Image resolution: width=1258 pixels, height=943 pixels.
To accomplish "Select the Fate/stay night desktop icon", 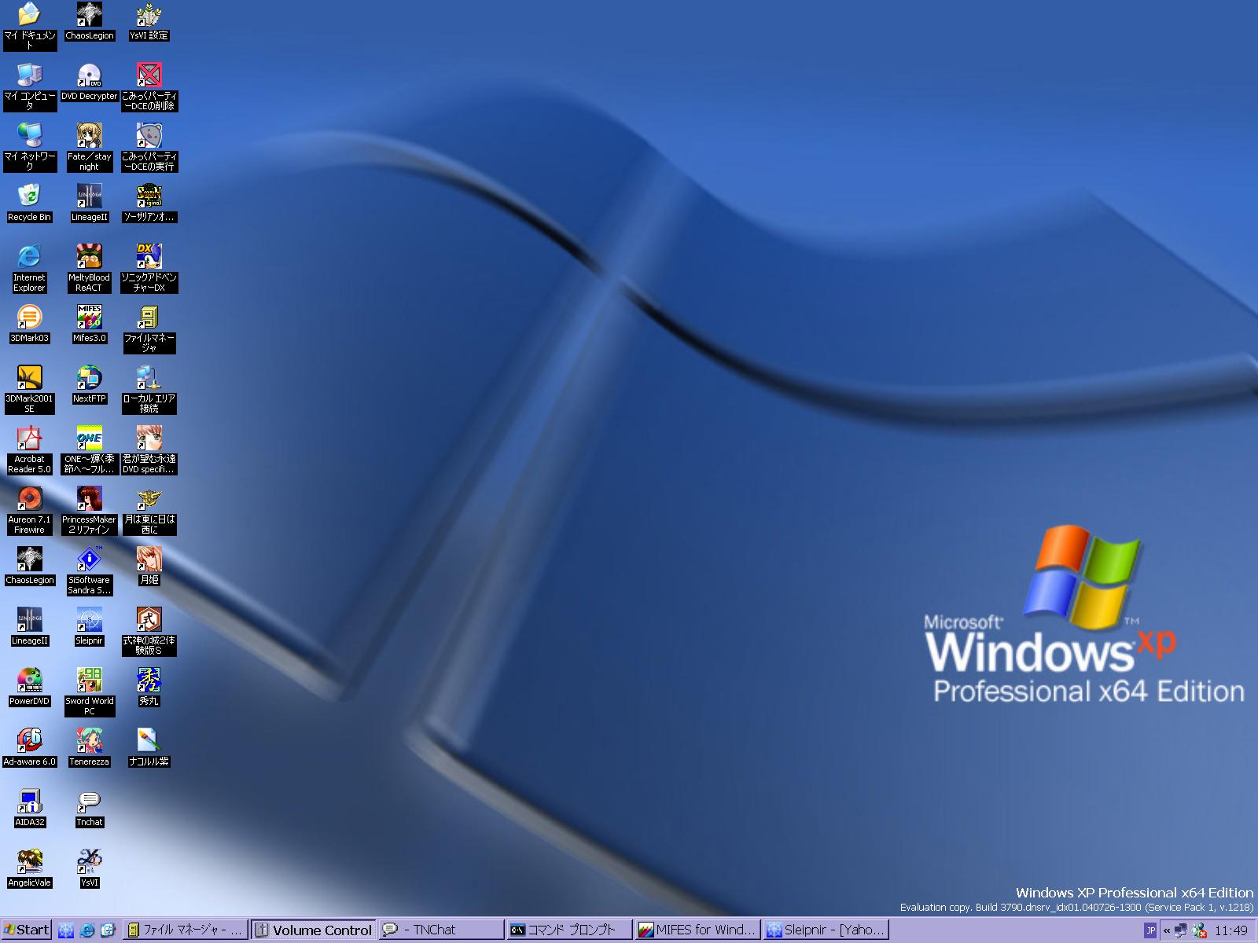I will pyautogui.click(x=89, y=137).
